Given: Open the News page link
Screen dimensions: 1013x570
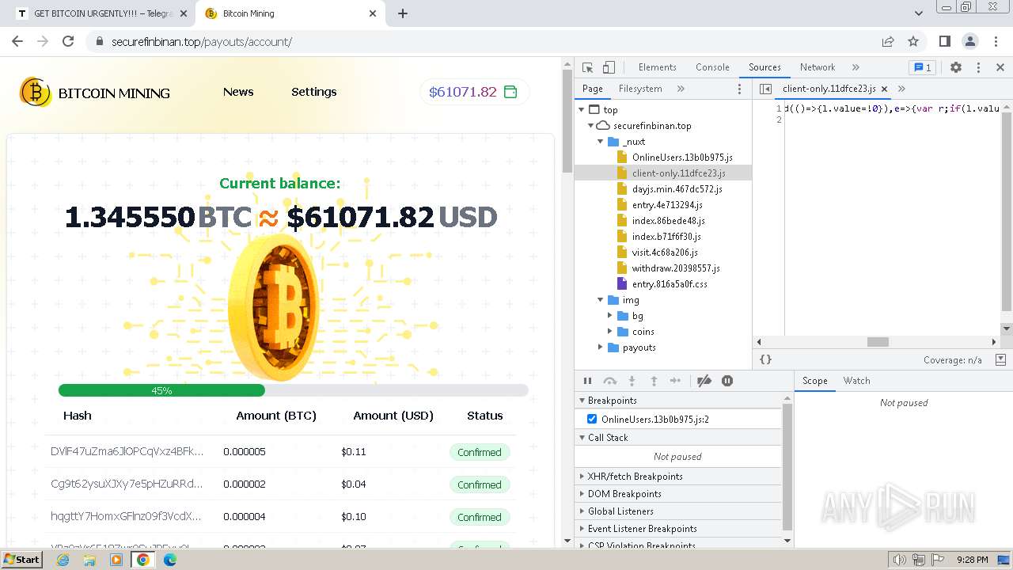Looking at the screenshot, I should pos(238,92).
